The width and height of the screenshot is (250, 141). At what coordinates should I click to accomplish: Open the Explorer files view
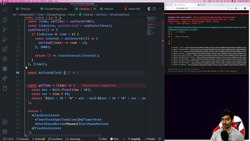(5, 20)
